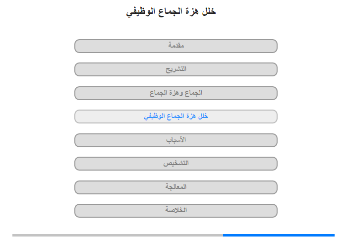The width and height of the screenshot is (347, 238).
Task: Select the first menu entry, Introduction
Action: click(175, 46)
